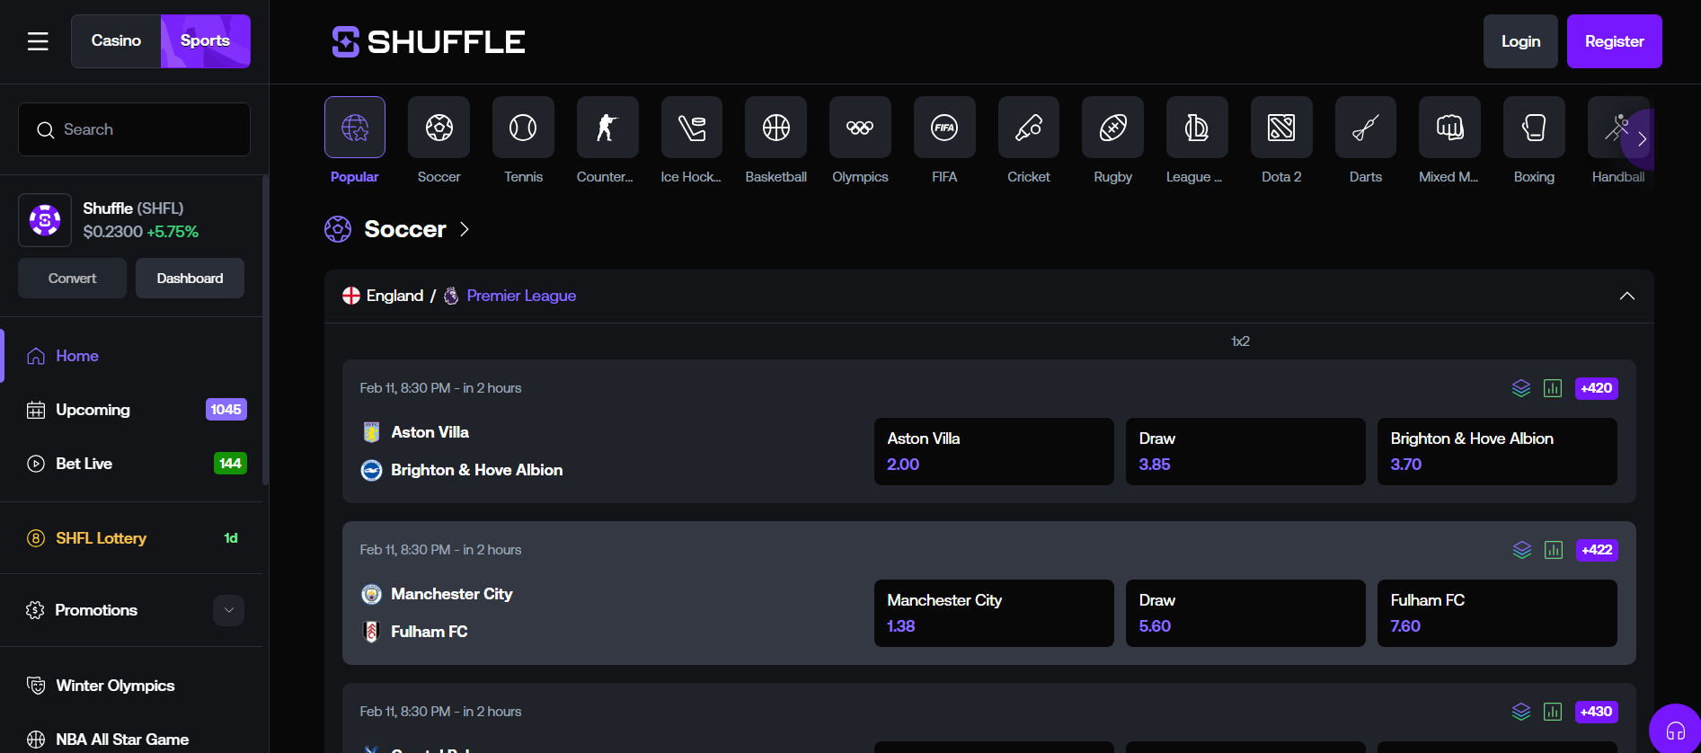Bet on Fulham FC at 7.60
Viewport: 1701px width, 753px height.
pos(1497,613)
